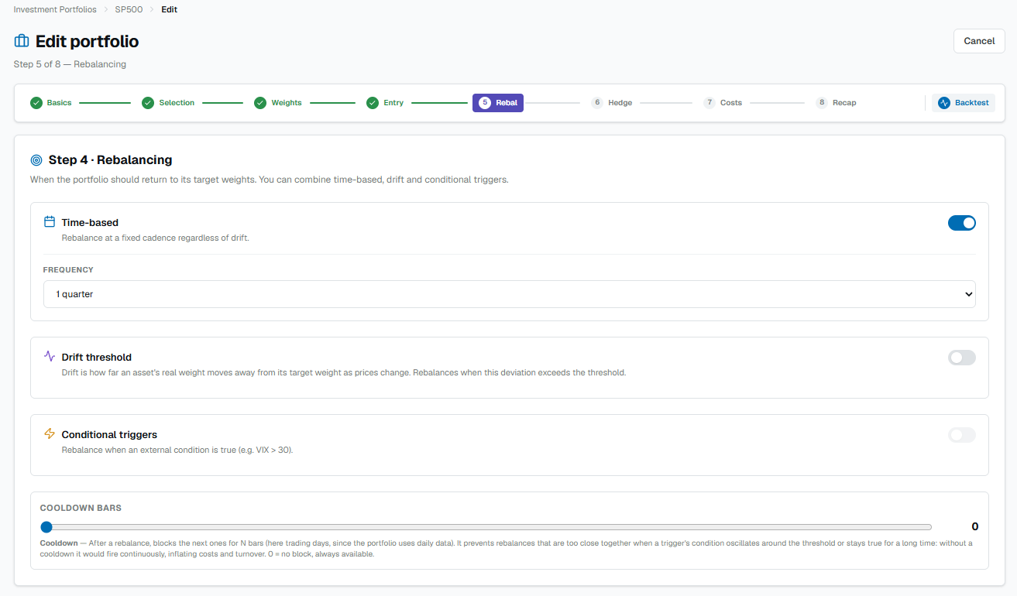Click the Time-based heading text

click(90, 223)
